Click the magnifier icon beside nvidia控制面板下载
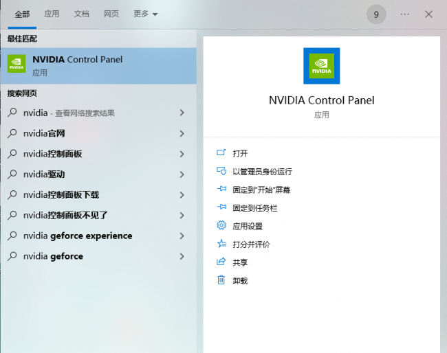The image size is (447, 353). (12, 194)
